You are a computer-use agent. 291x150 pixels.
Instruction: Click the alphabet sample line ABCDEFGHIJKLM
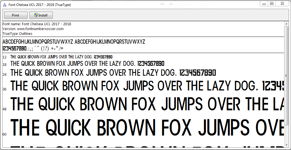[x=74, y=42]
